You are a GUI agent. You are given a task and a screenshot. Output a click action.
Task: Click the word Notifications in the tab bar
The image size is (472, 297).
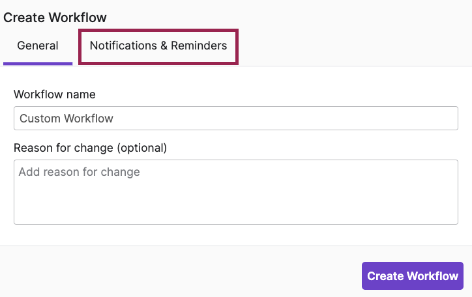(x=123, y=46)
